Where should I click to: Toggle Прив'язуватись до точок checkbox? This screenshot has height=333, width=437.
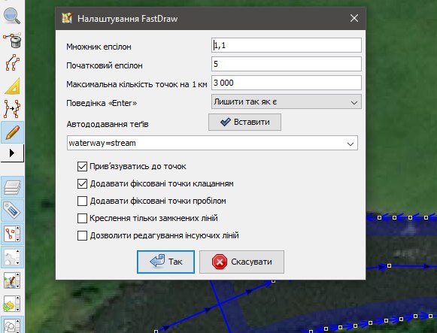point(82,167)
